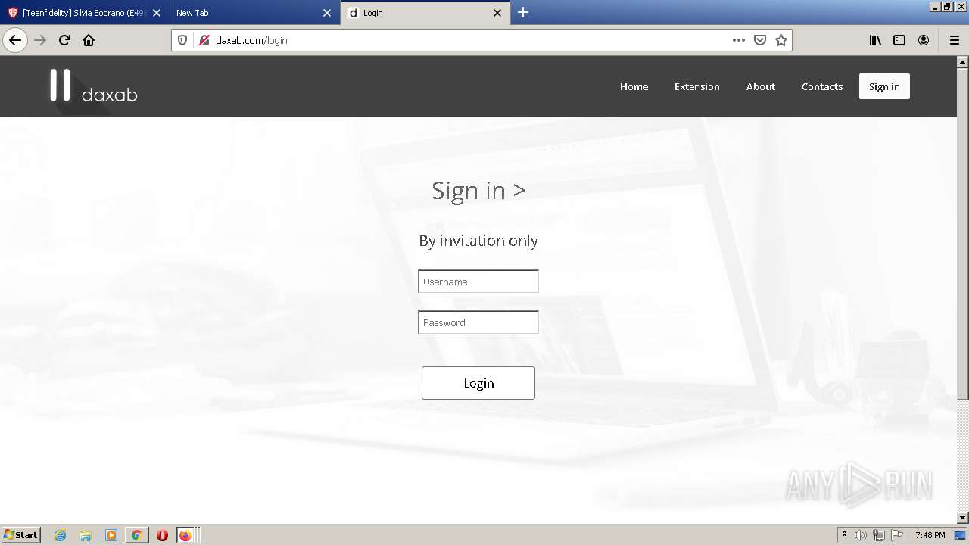This screenshot has width=969, height=545.
Task: Open the browser home page
Action: (x=89, y=40)
